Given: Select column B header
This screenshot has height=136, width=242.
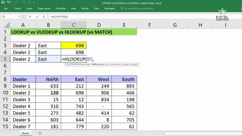Looking at the screenshot, I should (x=48, y=25).
